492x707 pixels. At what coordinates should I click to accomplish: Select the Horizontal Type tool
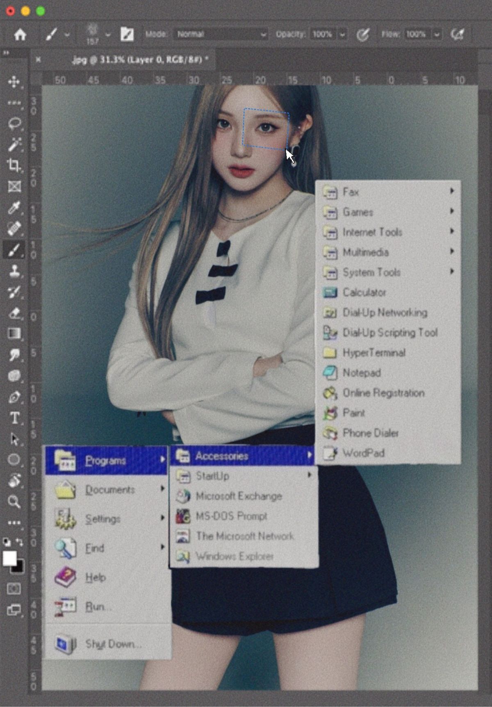tap(14, 418)
